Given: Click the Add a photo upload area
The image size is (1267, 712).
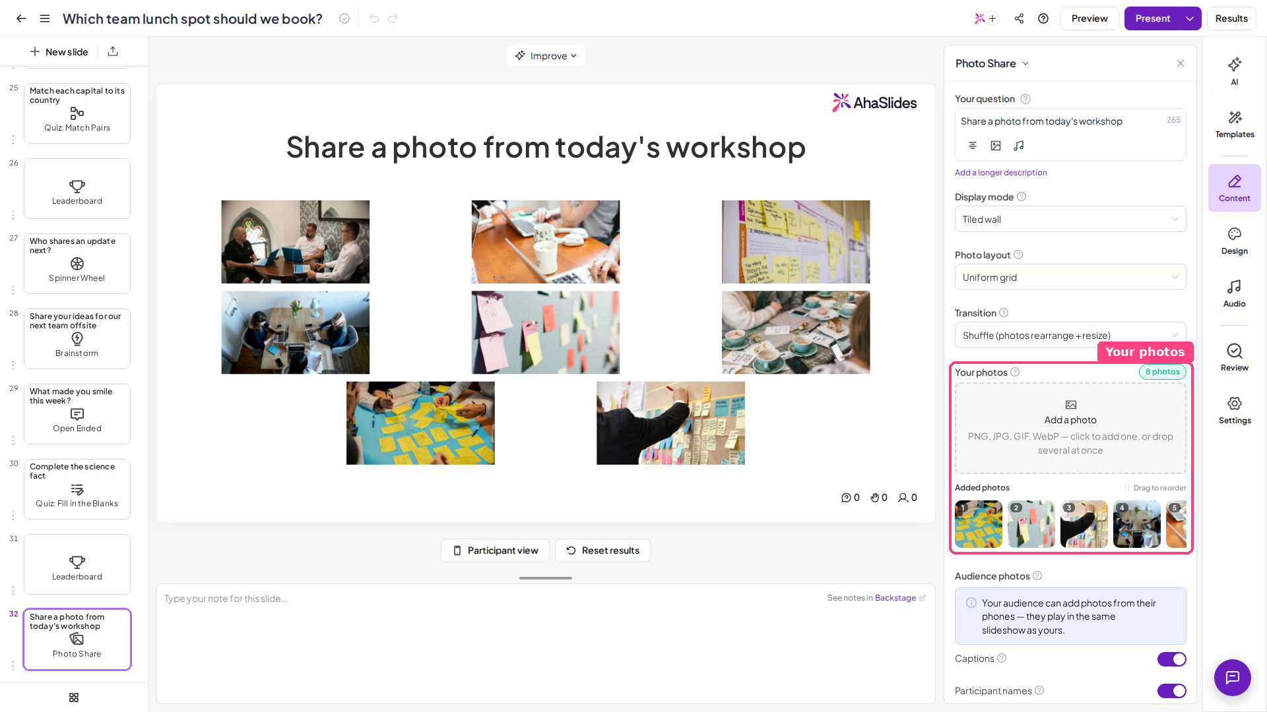Looking at the screenshot, I should [x=1070, y=429].
